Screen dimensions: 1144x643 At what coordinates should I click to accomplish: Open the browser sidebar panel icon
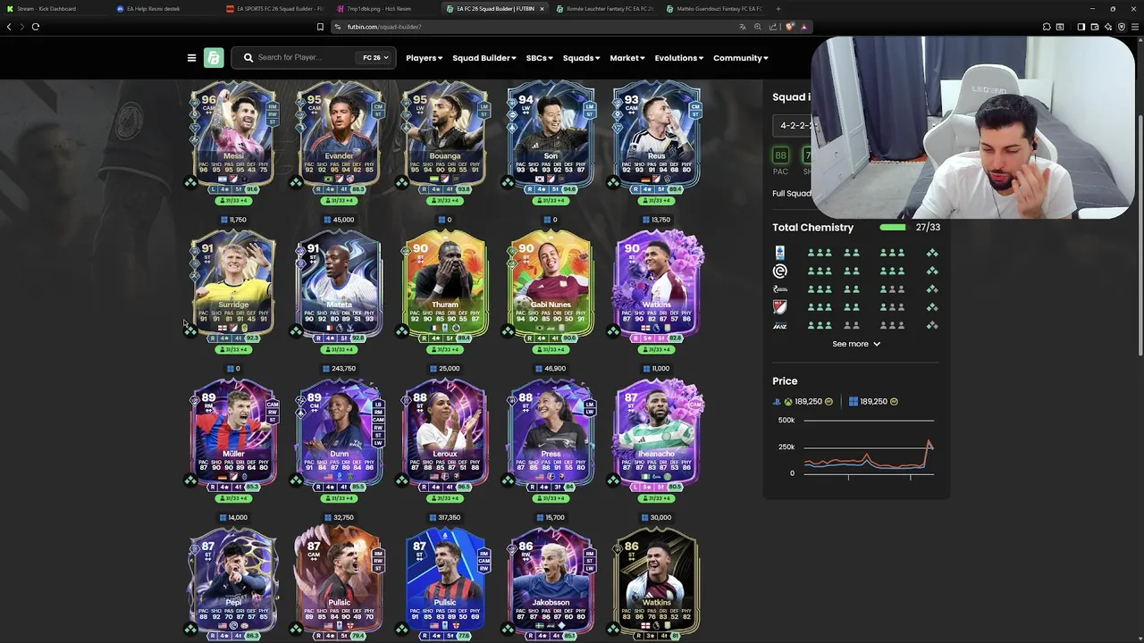click(x=1081, y=27)
